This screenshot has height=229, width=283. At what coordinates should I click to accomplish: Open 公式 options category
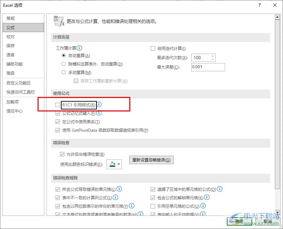click(23, 28)
